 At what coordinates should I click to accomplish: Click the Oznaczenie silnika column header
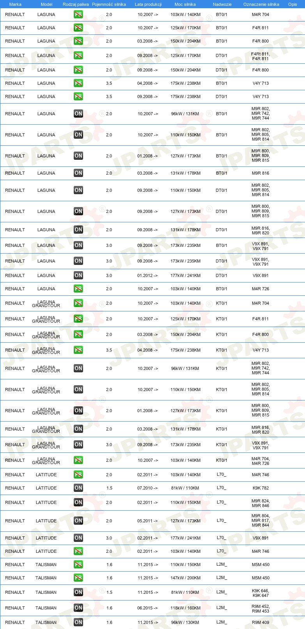(261, 4)
